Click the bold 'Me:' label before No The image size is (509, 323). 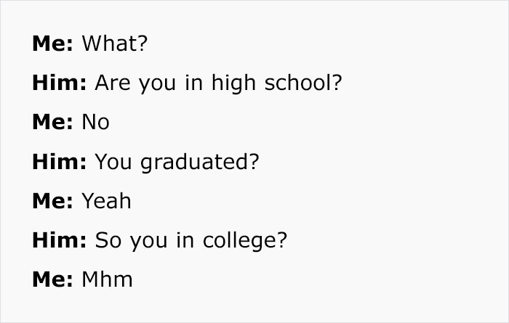[52, 122]
